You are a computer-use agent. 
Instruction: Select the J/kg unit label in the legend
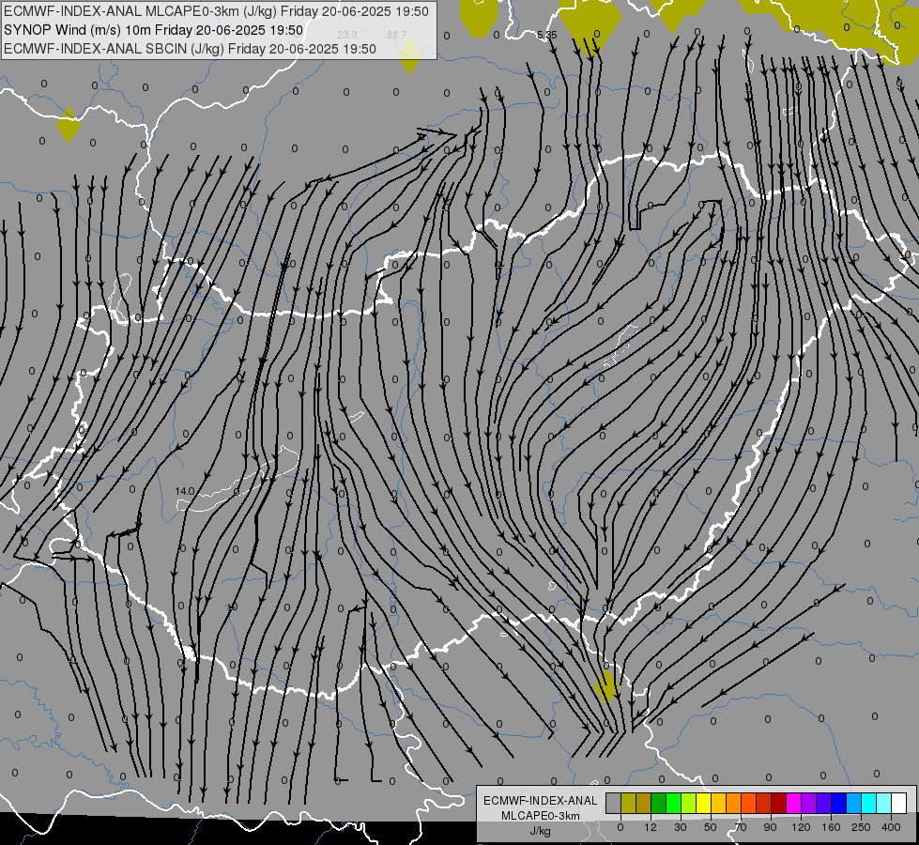pyautogui.click(x=541, y=831)
